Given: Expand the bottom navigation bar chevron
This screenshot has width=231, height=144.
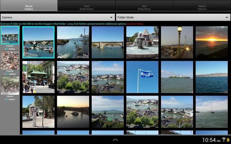Looking at the screenshot, I should (x=115, y=140).
